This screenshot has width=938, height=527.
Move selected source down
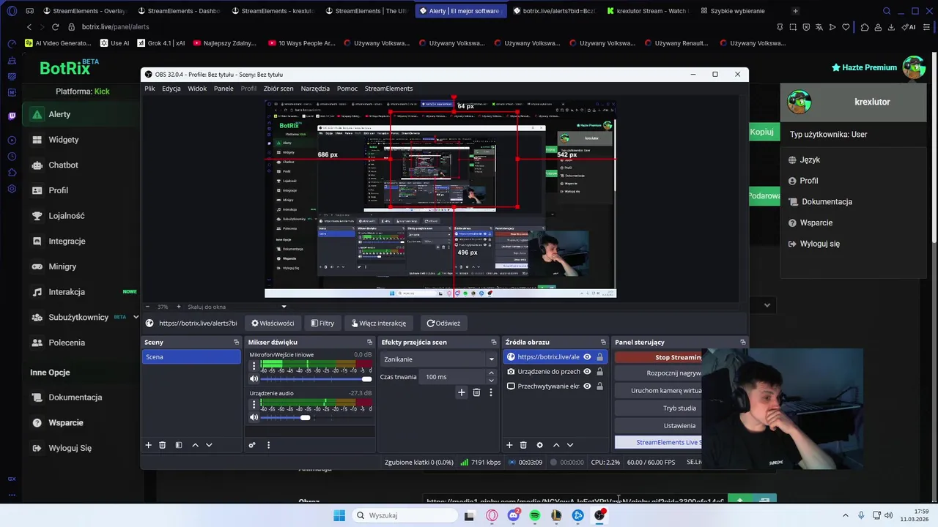(x=570, y=445)
